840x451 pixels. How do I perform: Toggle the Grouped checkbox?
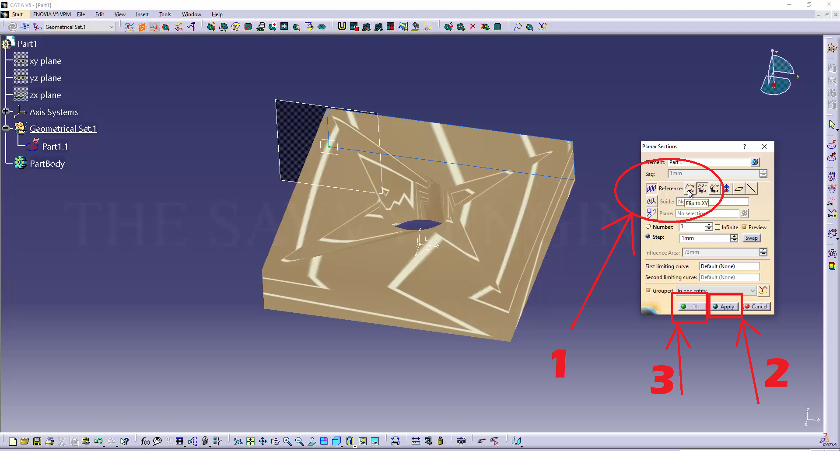(x=648, y=290)
